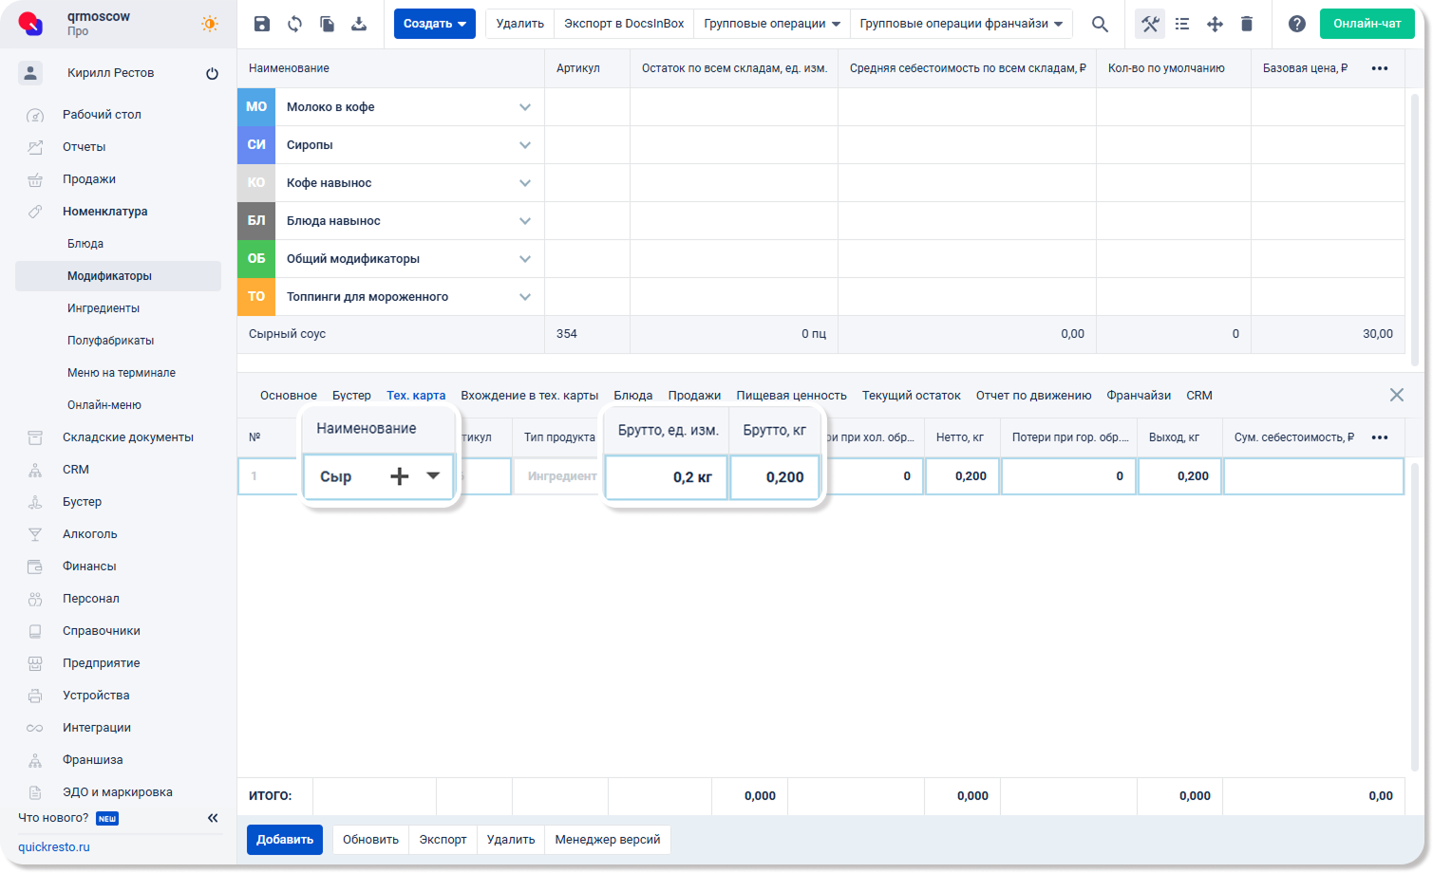Screen dimensions: 1433x873
Task: Click the ТО color badge for Топпинги
Action: tap(256, 297)
